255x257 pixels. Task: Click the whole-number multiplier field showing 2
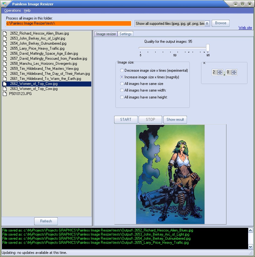pyautogui.click(x=215, y=72)
